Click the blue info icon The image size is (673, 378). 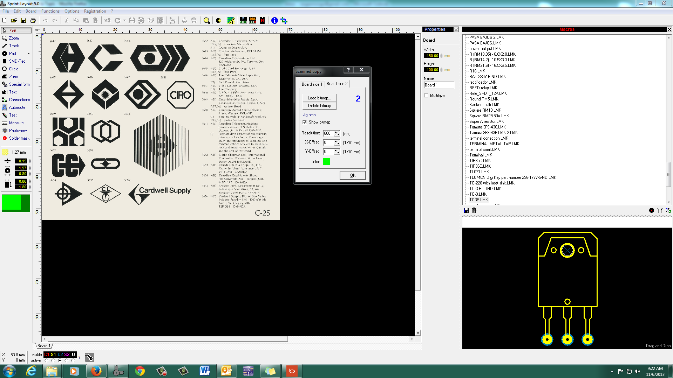click(274, 21)
